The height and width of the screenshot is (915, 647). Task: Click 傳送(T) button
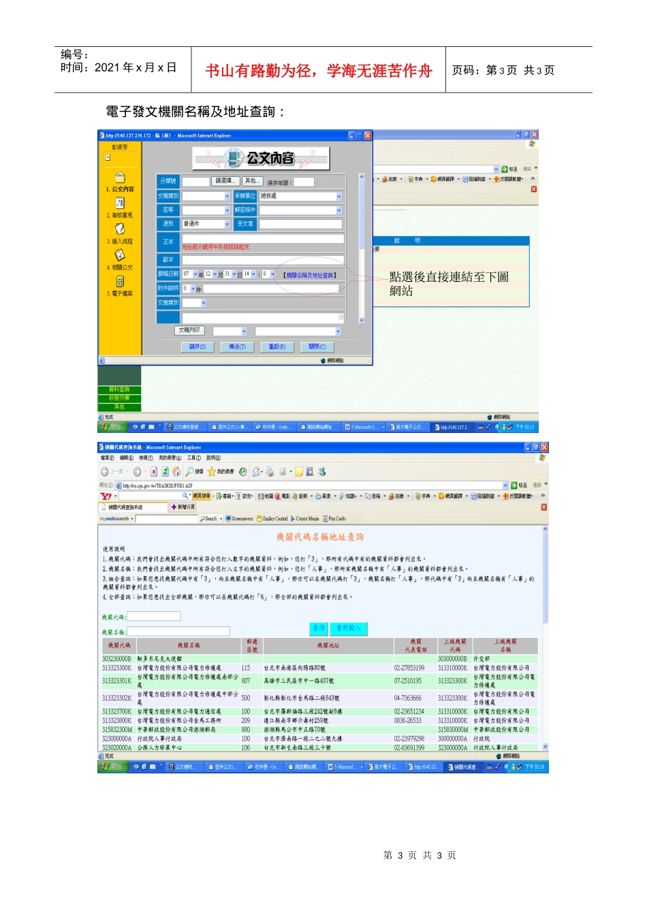237,347
